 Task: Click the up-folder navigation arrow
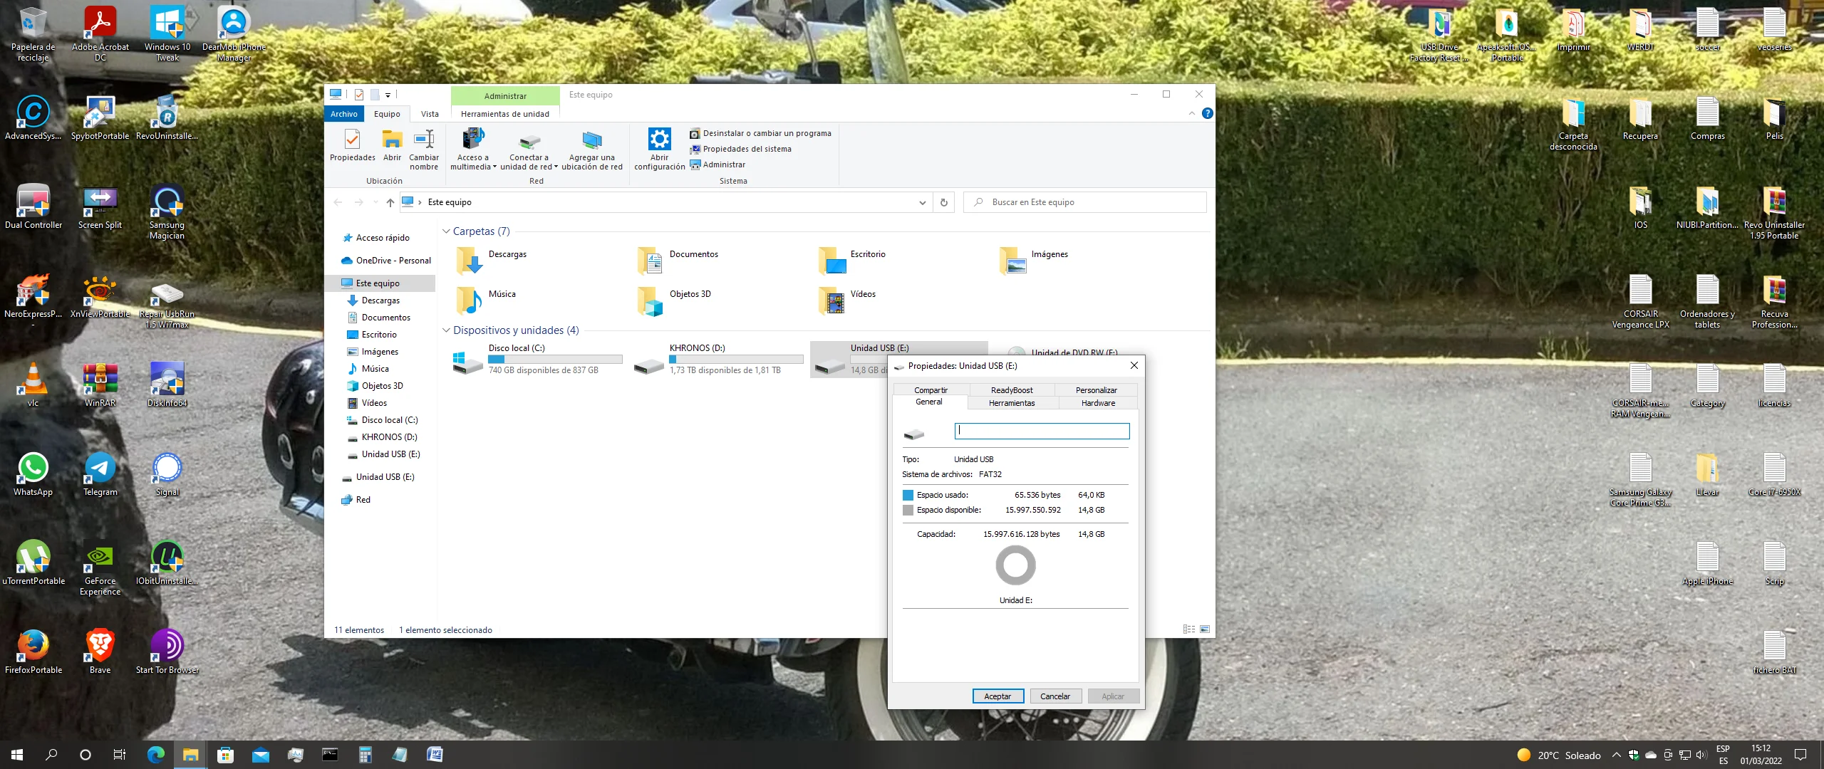point(390,202)
